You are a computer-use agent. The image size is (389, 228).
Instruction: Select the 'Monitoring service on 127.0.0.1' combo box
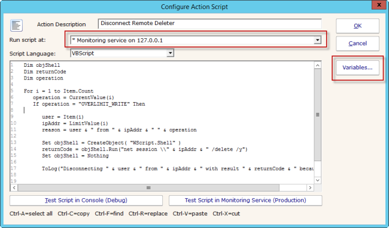click(x=196, y=40)
